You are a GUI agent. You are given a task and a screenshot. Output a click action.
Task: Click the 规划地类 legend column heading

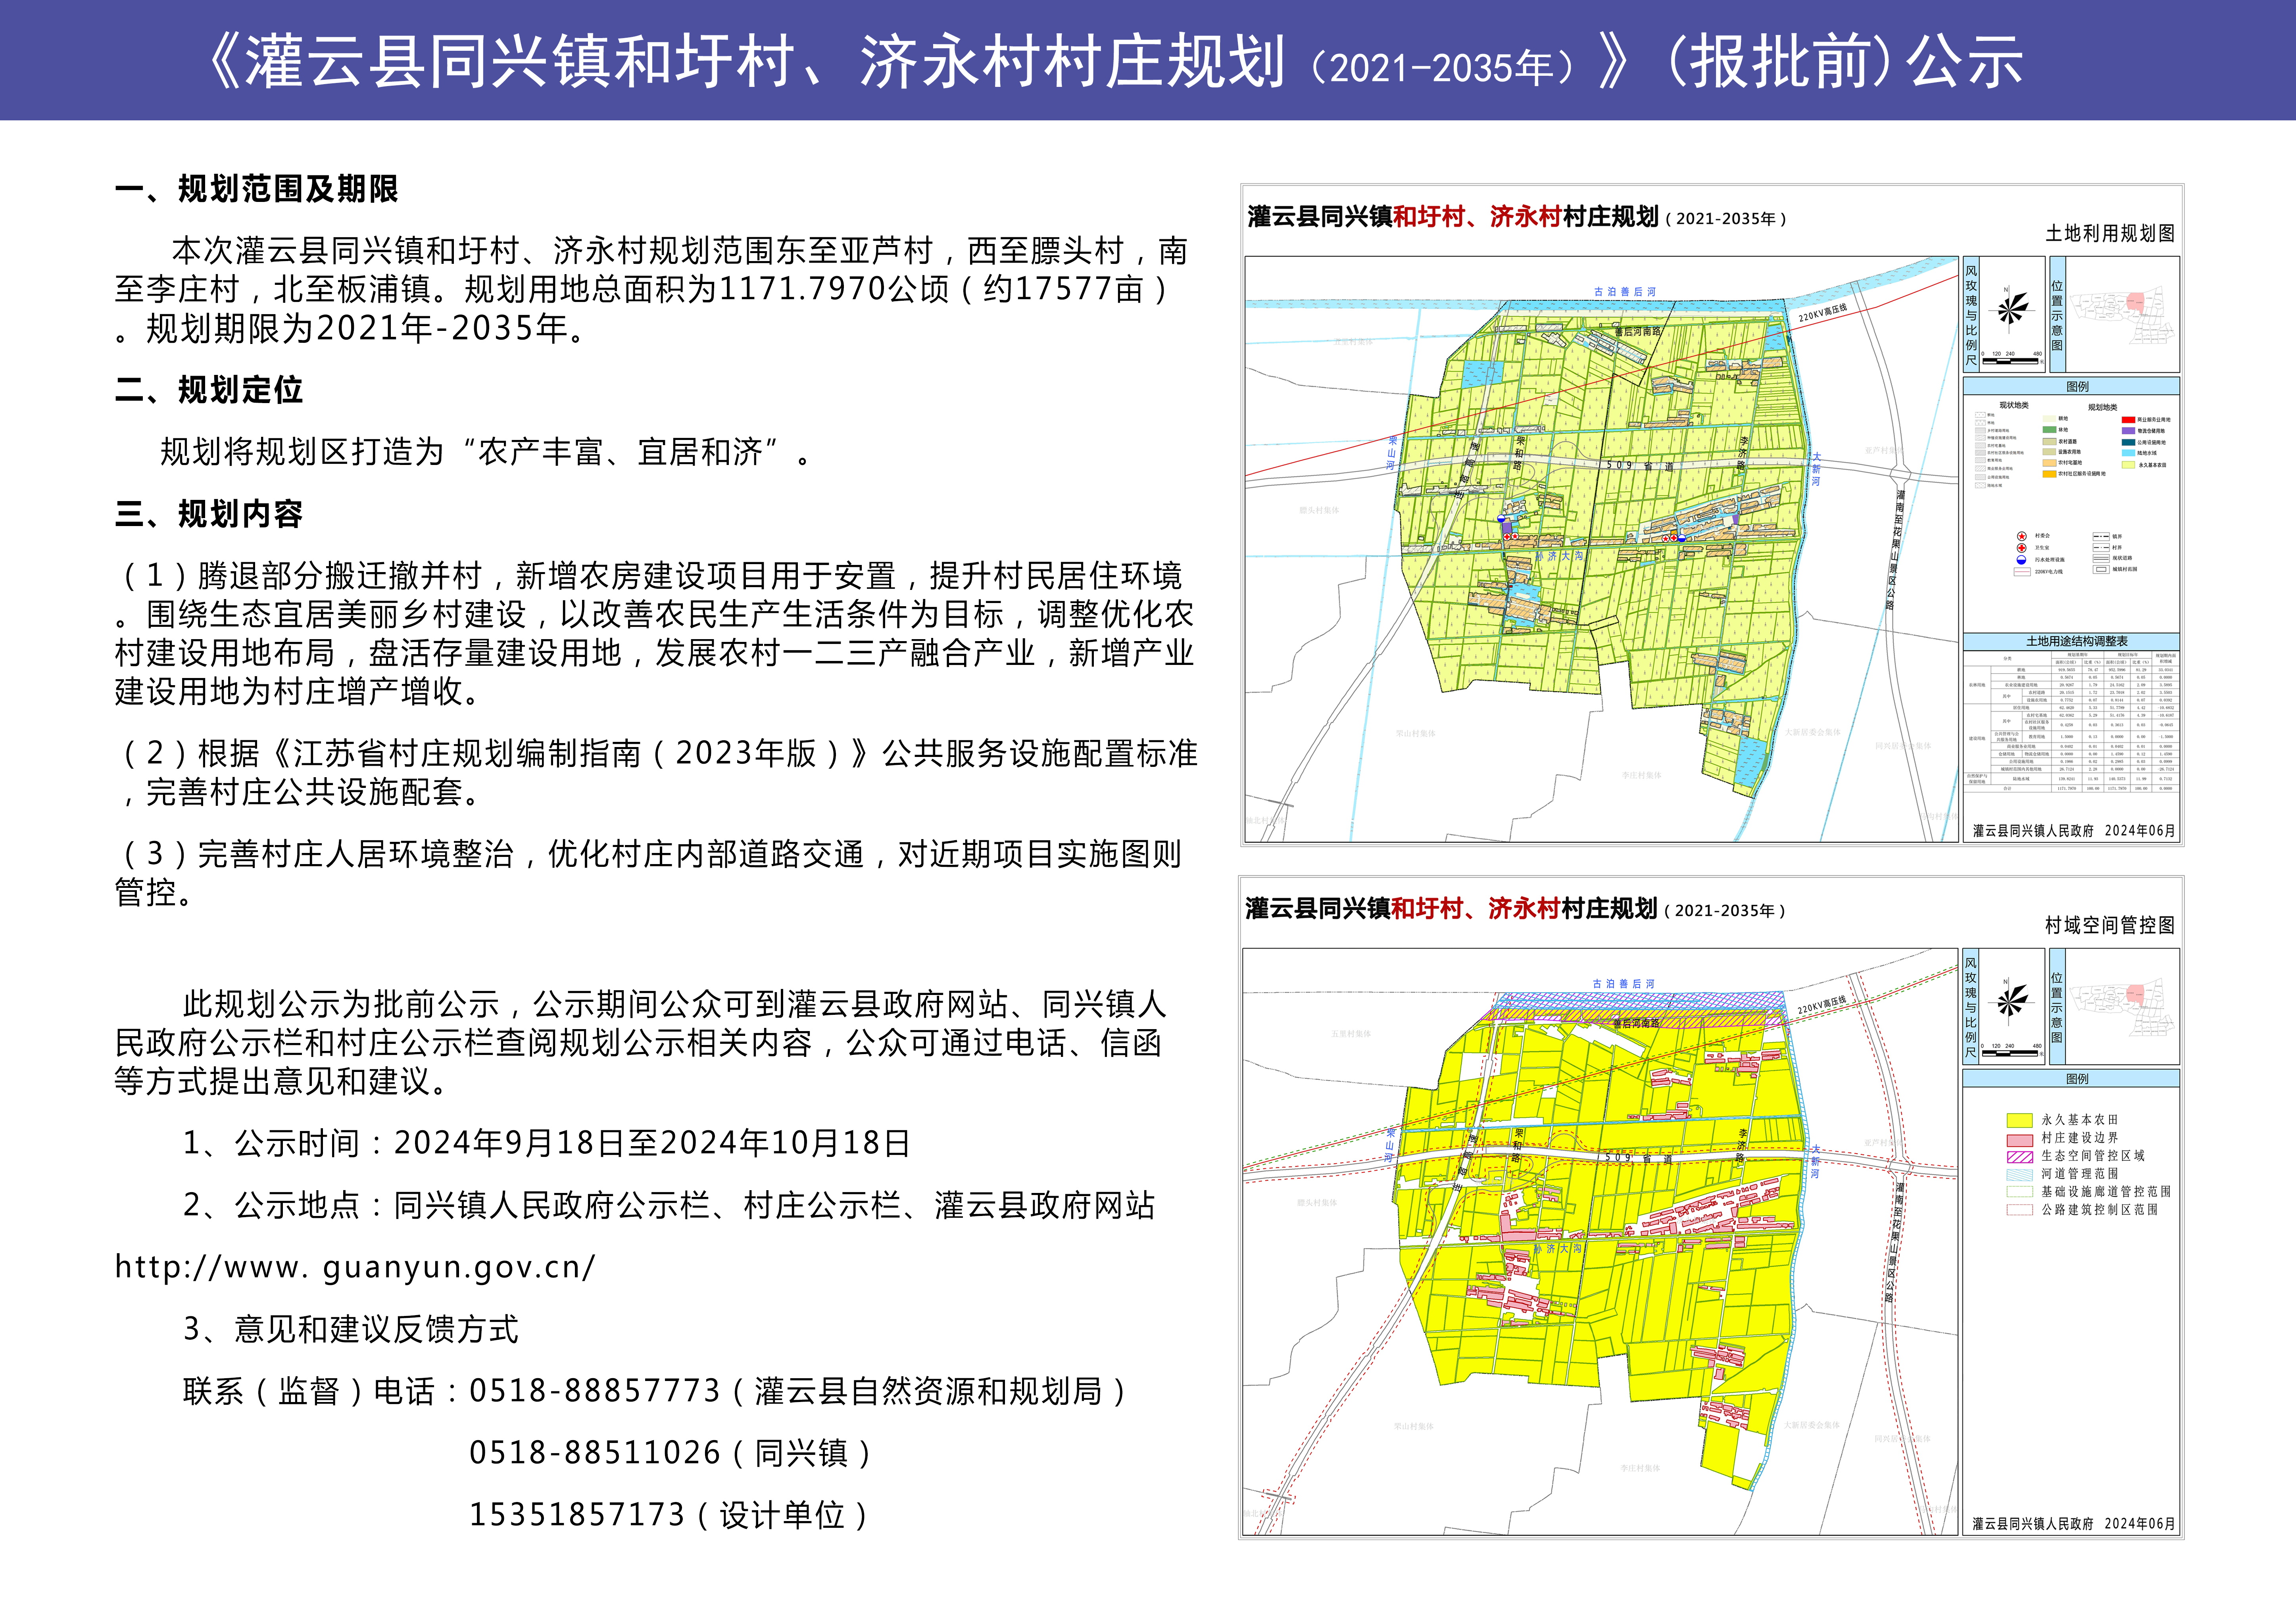click(x=2103, y=407)
